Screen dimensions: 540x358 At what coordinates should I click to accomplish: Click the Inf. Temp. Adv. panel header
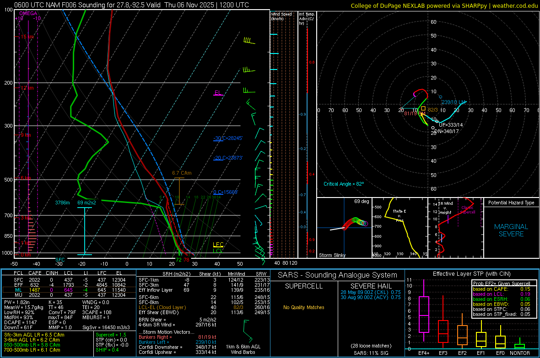click(x=307, y=19)
